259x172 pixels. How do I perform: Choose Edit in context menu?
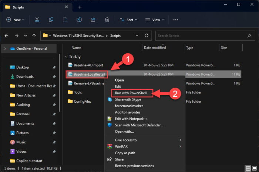[118, 87]
